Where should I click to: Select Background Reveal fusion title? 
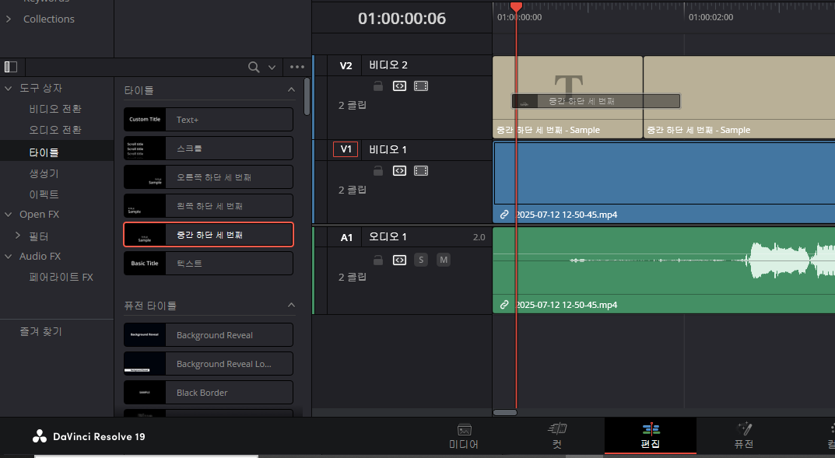tap(209, 335)
